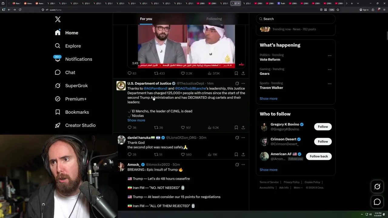This screenshot has width=388, height=218.
Task: Open Privacy Policy footer link
Action: (x=291, y=182)
